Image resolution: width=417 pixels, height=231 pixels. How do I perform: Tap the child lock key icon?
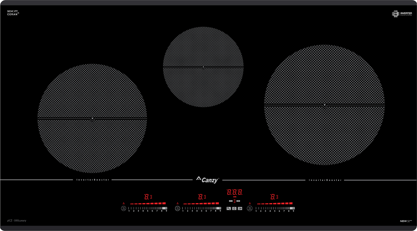(229, 209)
